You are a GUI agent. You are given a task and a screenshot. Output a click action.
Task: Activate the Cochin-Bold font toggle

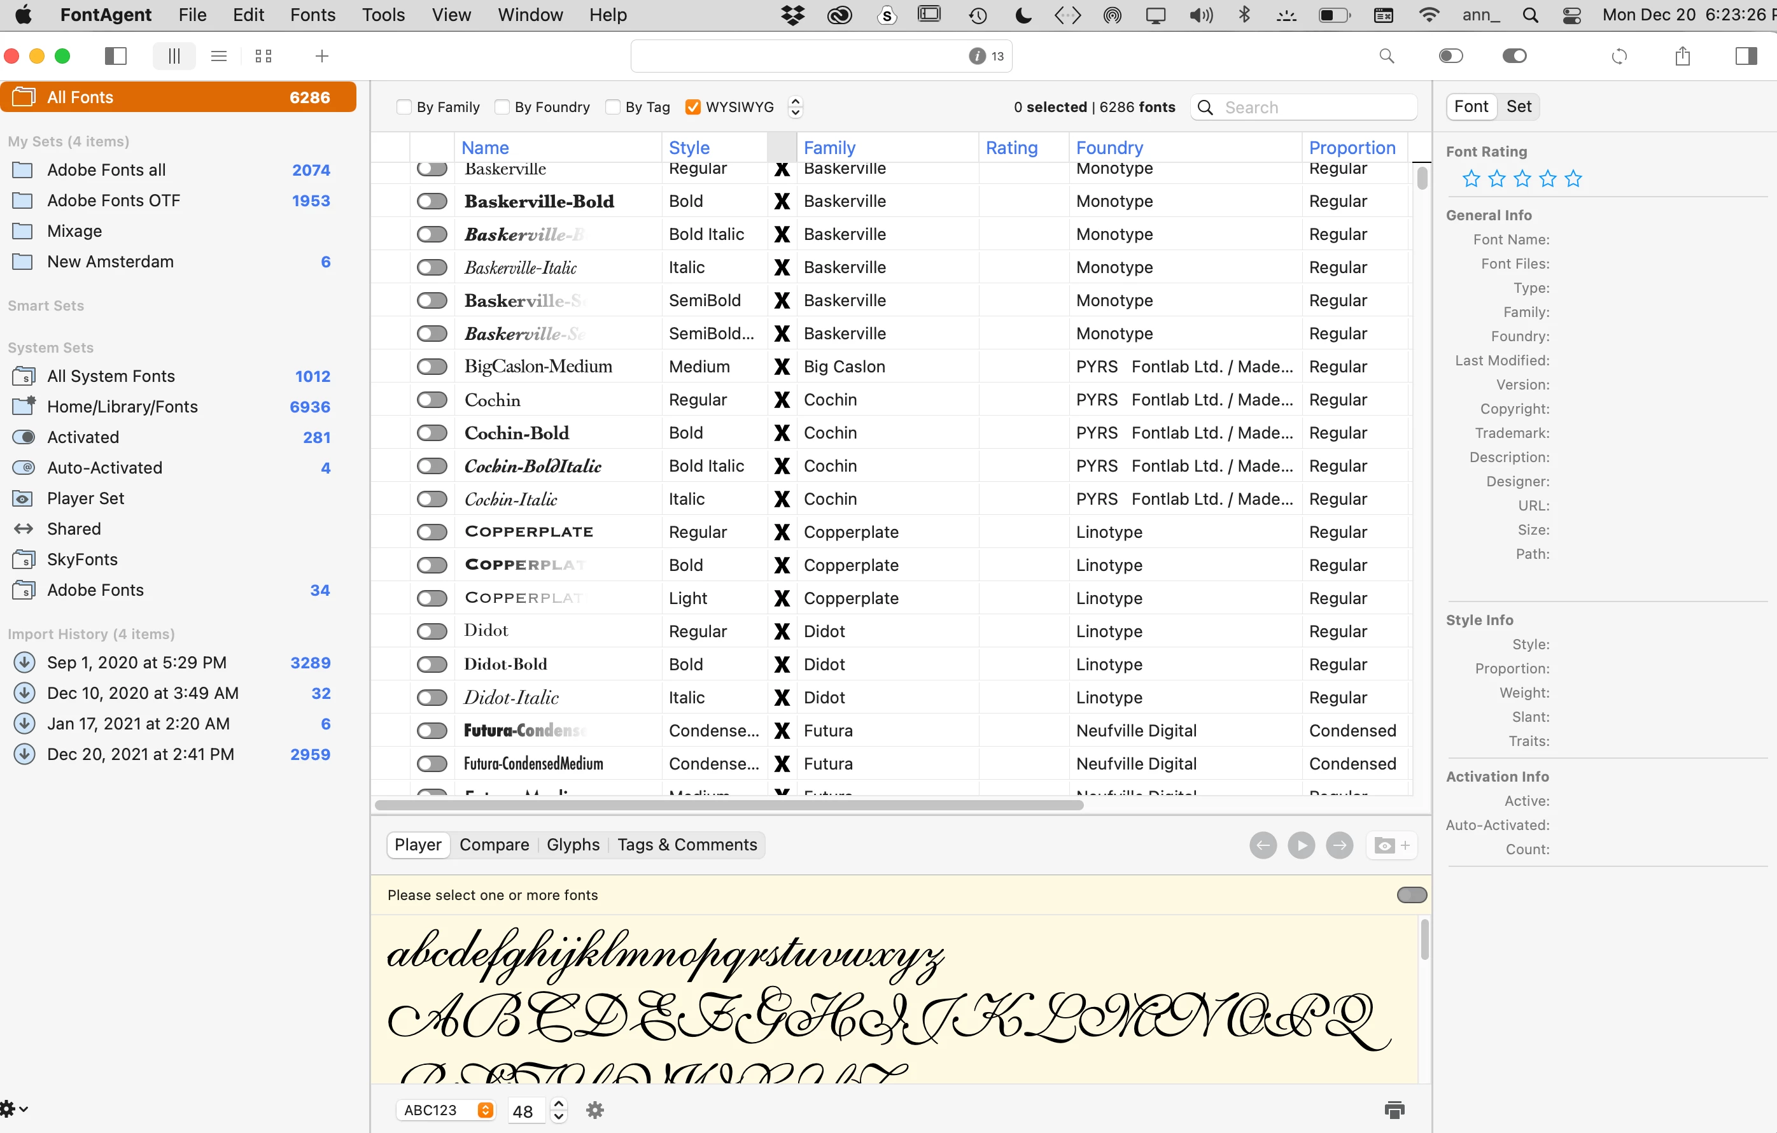coord(432,433)
